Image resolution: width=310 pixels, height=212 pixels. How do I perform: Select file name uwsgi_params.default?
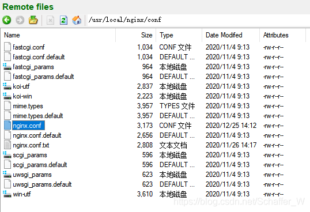[x=42, y=184]
